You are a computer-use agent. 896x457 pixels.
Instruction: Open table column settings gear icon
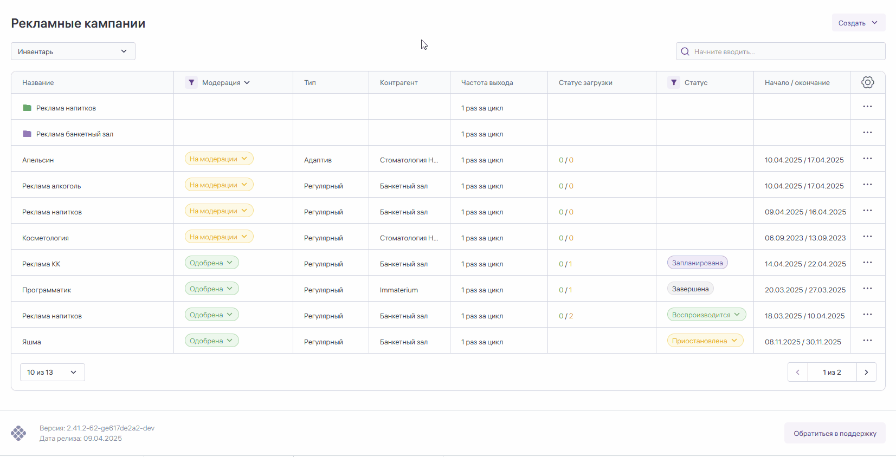(867, 82)
